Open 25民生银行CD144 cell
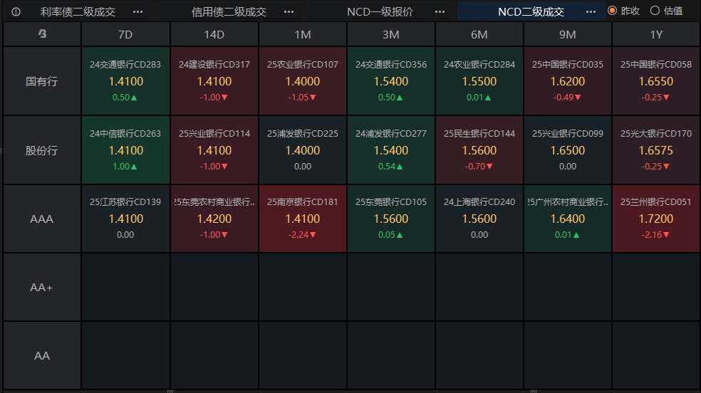Viewport: 701px width, 393px height. click(x=479, y=150)
